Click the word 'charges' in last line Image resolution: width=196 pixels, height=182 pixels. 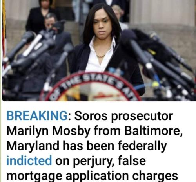155,176
